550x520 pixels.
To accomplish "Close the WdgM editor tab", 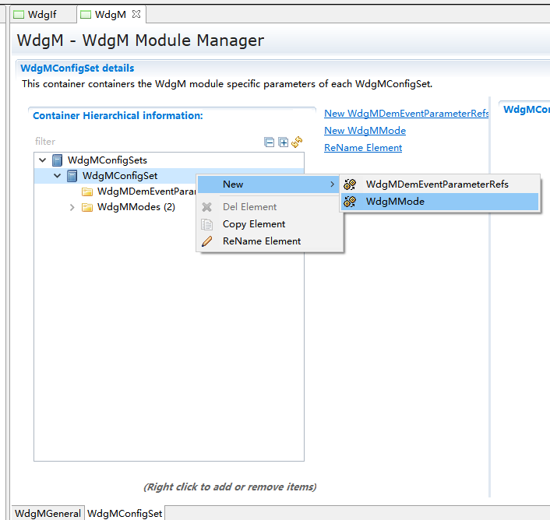I will click(136, 14).
